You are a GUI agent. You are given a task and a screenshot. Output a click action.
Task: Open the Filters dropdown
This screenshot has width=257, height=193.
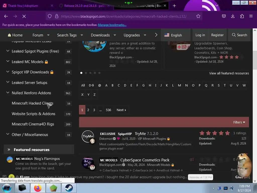pos(239,122)
